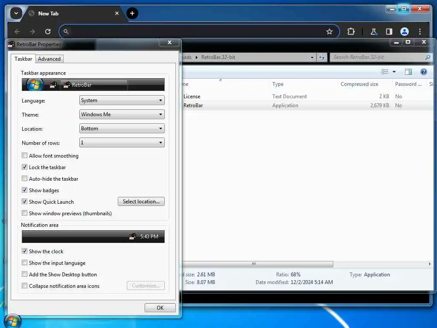Screen dimensions: 437x328
Task: Select the RetroBar application row
Action: point(308,105)
